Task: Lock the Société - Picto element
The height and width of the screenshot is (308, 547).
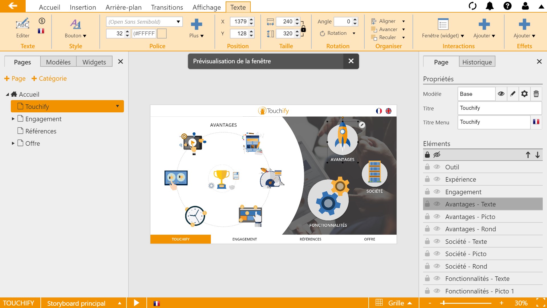Action: pos(427,254)
